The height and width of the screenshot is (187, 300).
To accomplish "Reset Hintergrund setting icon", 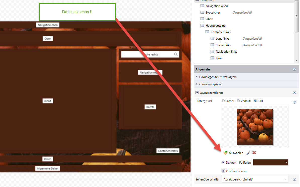I will tap(294, 102).
